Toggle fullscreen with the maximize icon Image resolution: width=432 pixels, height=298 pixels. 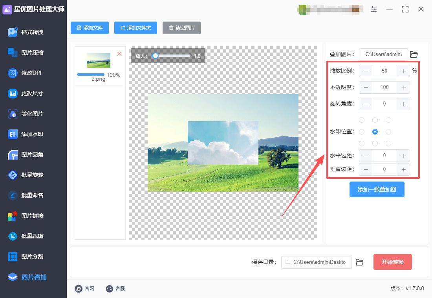(x=405, y=9)
